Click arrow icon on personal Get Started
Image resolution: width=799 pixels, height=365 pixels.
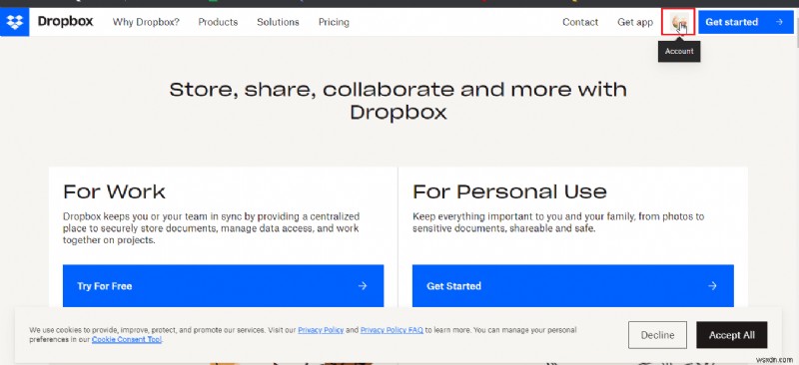point(712,285)
